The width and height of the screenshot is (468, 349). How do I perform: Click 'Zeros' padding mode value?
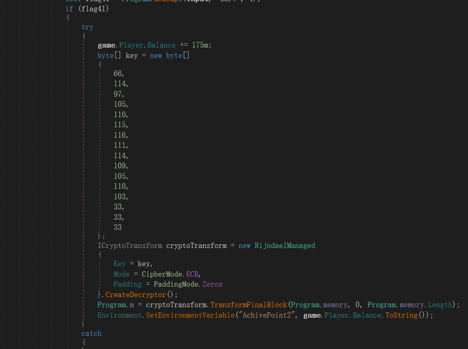click(x=212, y=284)
